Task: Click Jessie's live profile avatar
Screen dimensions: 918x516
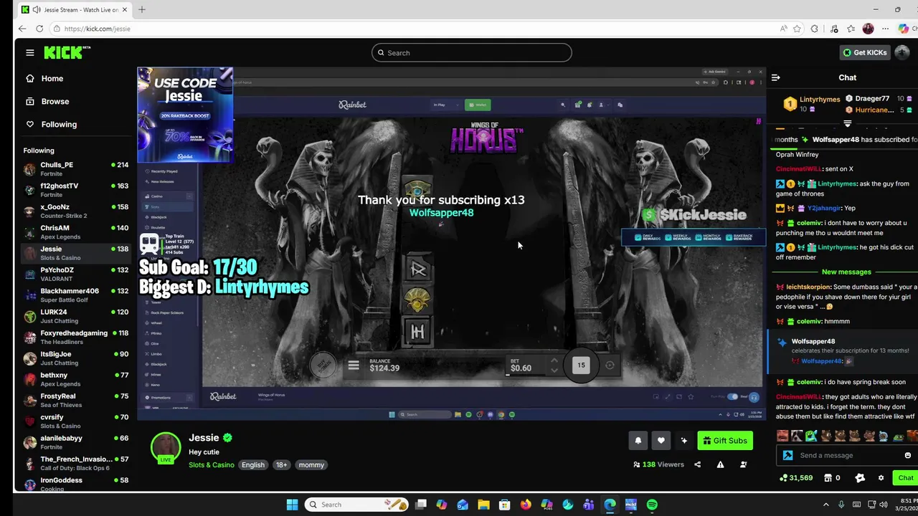Action: point(166,447)
